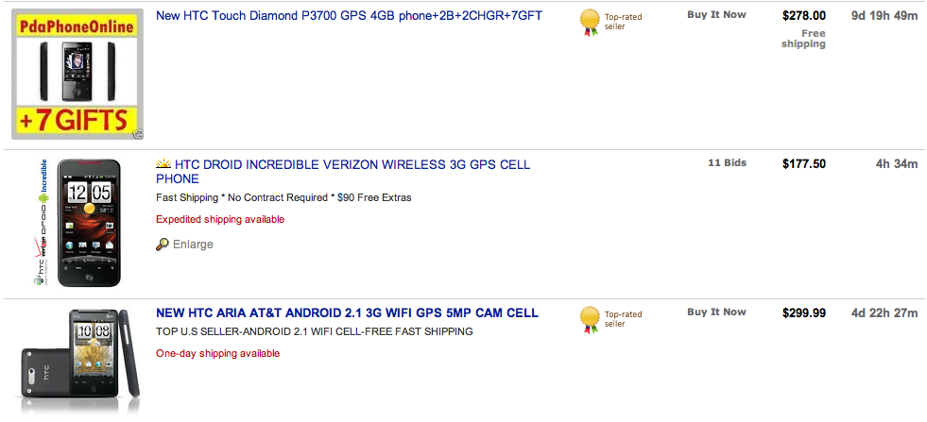The width and height of the screenshot is (927, 422).
Task: Open NEW HTC ARIA AT&T ANDROID listing title
Action: click(347, 312)
